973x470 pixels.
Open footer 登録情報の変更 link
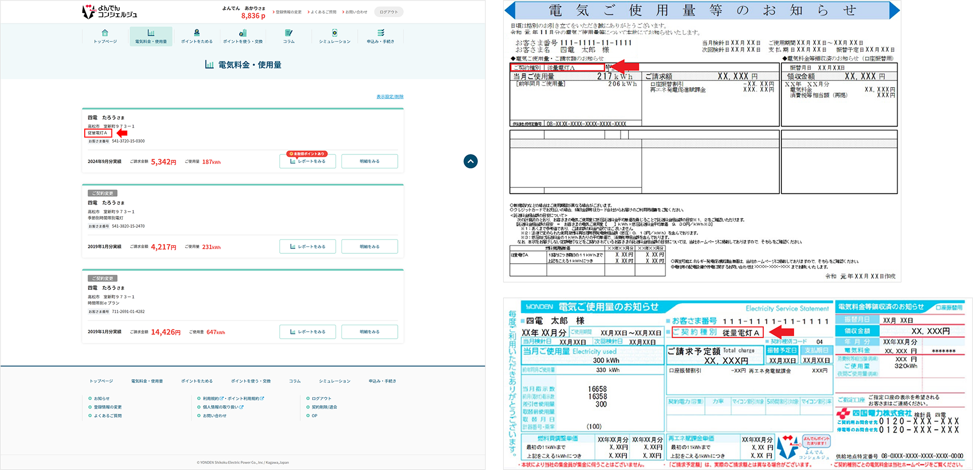click(x=107, y=407)
